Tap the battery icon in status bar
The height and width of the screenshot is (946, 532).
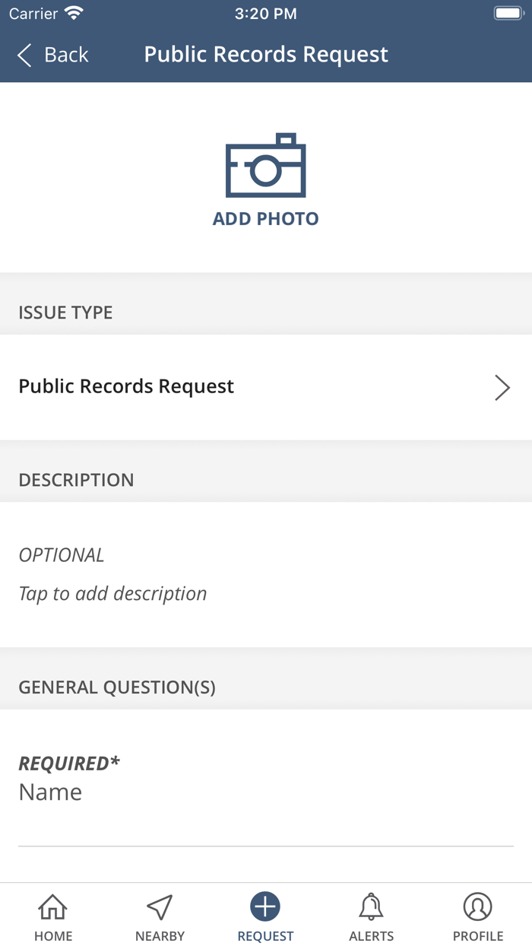click(507, 14)
